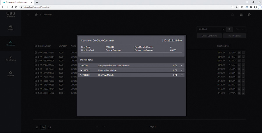Open Home in the sidebar
The image size is (262, 133).
pos(10,28)
